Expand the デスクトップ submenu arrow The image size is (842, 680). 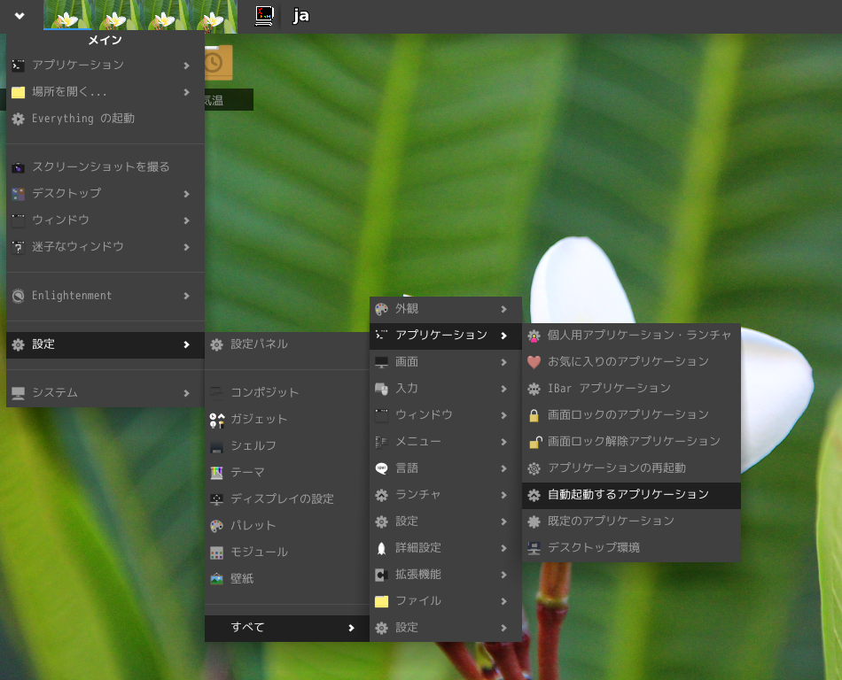[x=186, y=194]
